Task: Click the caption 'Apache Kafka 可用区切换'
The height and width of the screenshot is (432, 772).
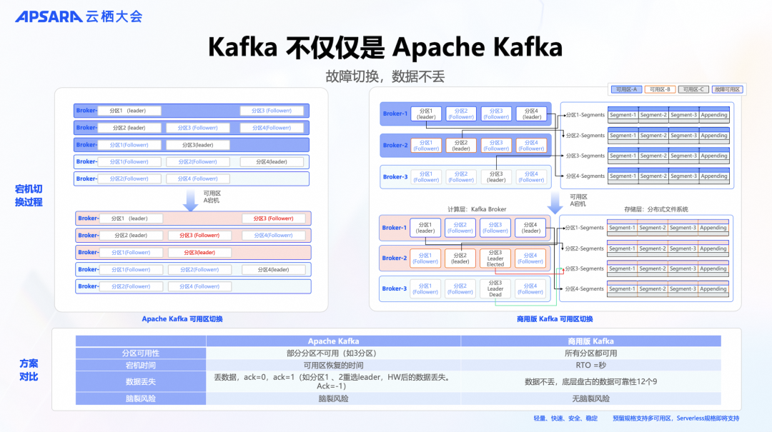Action: (x=182, y=319)
